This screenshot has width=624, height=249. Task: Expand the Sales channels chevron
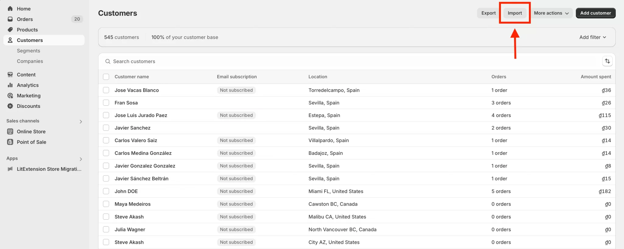coord(81,121)
